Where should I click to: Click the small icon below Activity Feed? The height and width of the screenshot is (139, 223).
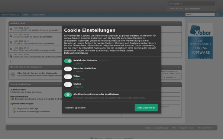[10, 62]
